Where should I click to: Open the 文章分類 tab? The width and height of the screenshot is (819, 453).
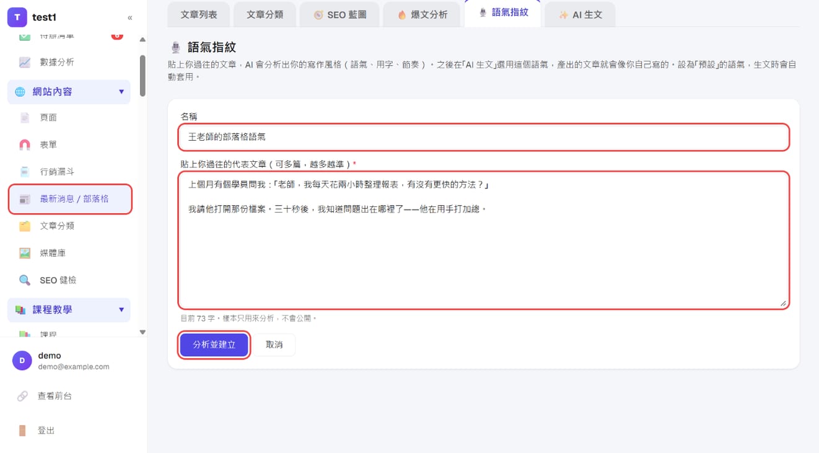point(265,14)
